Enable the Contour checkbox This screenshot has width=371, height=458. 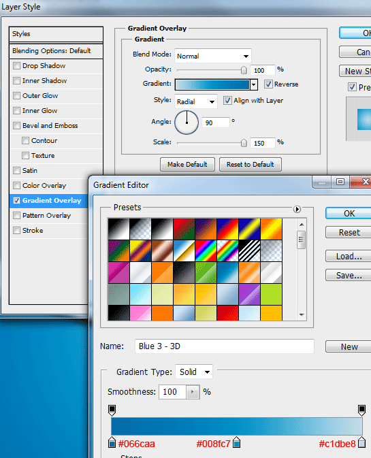point(25,140)
